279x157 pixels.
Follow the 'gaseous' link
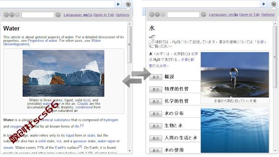[x=80, y=141]
